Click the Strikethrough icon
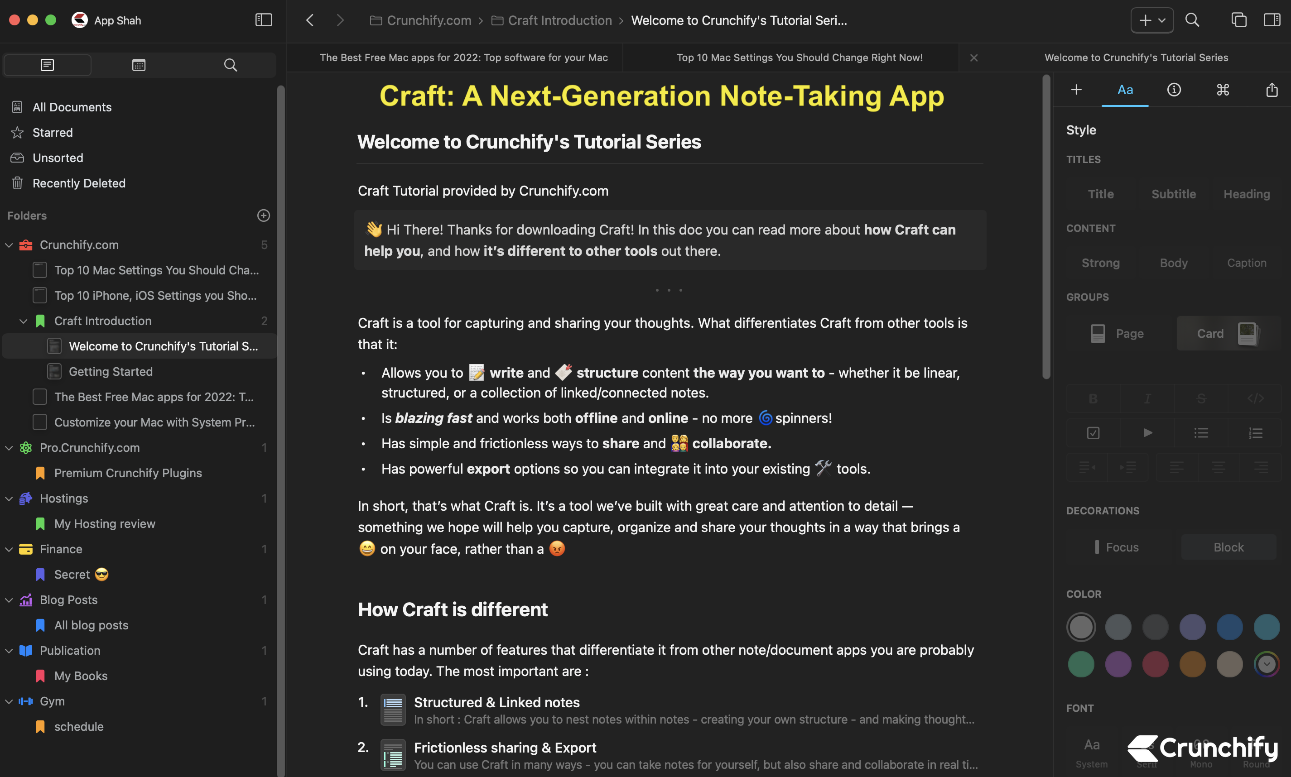Image resolution: width=1291 pixels, height=777 pixels. (1201, 398)
